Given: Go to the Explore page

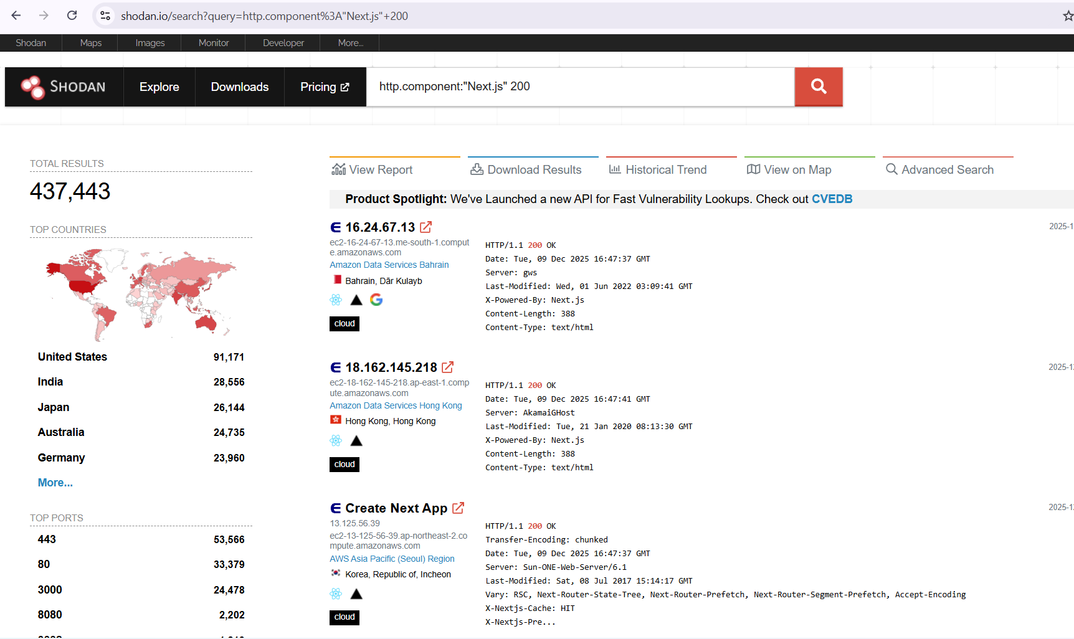Looking at the screenshot, I should 159,87.
